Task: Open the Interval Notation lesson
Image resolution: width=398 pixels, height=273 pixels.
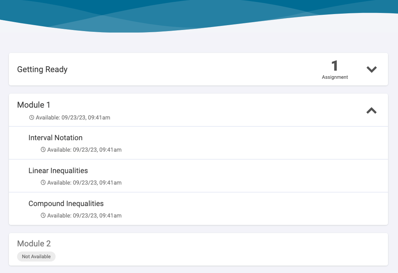Action: (x=56, y=138)
